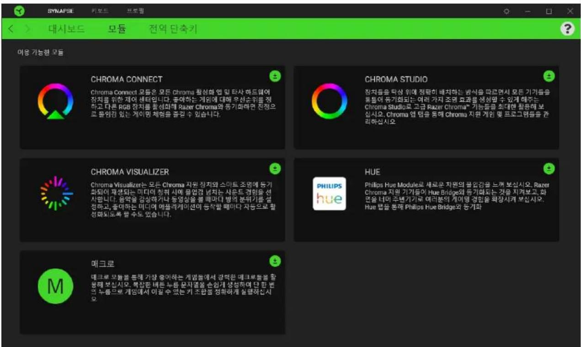Select the CHROMA VISUALIZER title
The height and width of the screenshot is (347, 581).
(130, 172)
